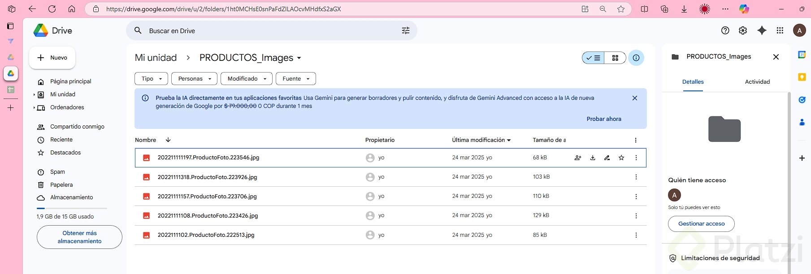The image size is (811, 274).
Task: Click the help question mark icon
Action: [x=725, y=30]
